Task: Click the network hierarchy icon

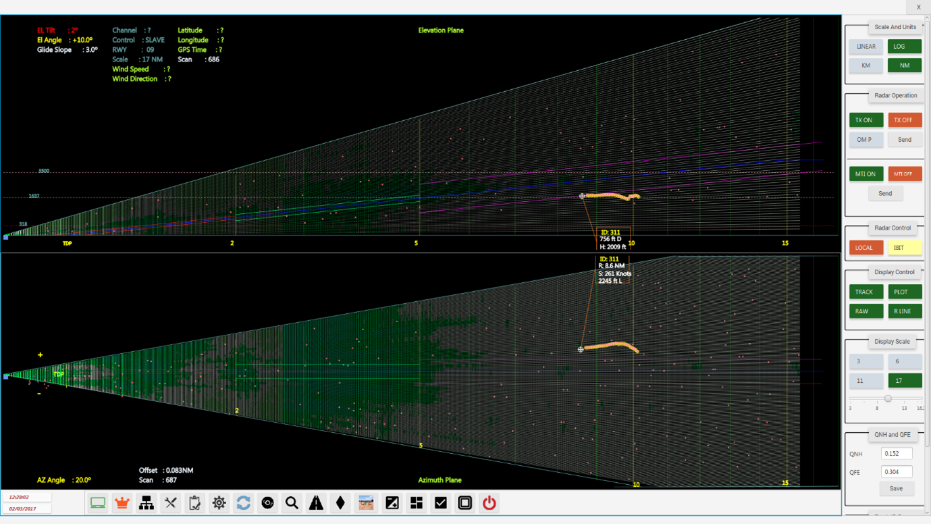Action: [146, 503]
